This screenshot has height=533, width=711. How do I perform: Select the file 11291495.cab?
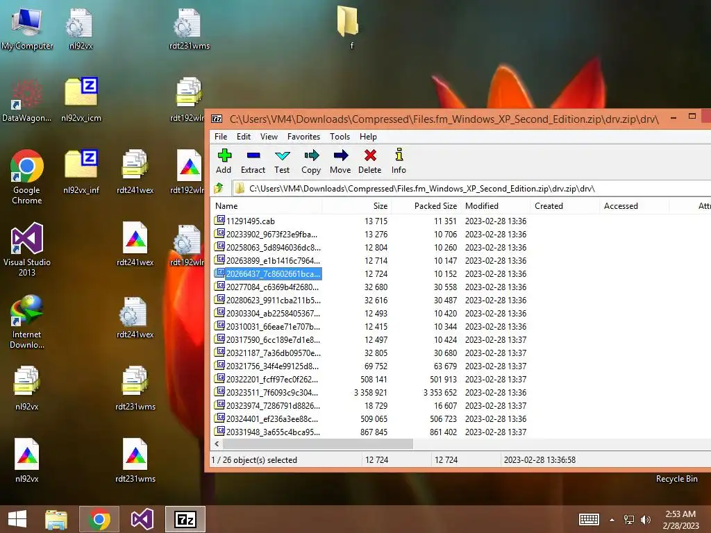pos(250,221)
